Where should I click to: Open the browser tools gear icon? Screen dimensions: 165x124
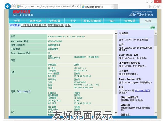pyautogui.click(x=158, y=6)
